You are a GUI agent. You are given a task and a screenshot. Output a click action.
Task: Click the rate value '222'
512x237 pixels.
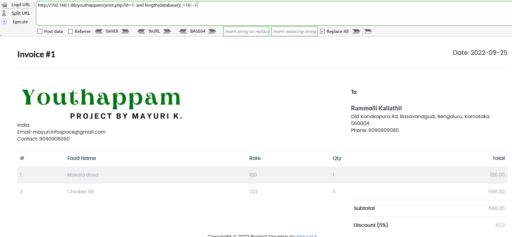click(253, 192)
